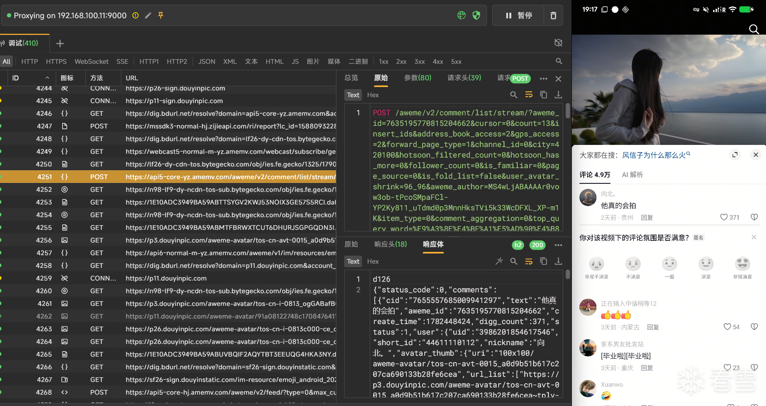Dislike the 他真的会拍 comment
The image size is (766, 406).
pos(754,217)
